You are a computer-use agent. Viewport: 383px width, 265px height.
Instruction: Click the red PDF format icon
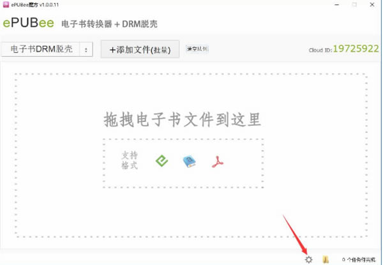click(x=218, y=162)
